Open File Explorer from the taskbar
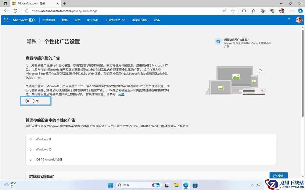Screen dimensions: 305x190 [x=176, y=185]
